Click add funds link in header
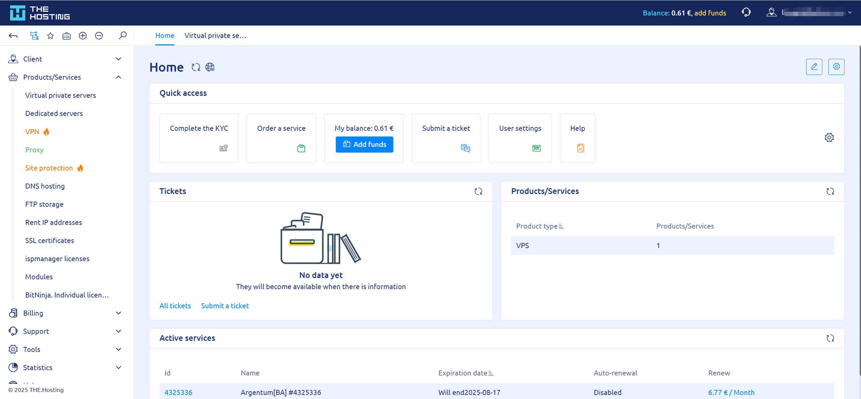The width and height of the screenshot is (861, 399). tap(710, 13)
